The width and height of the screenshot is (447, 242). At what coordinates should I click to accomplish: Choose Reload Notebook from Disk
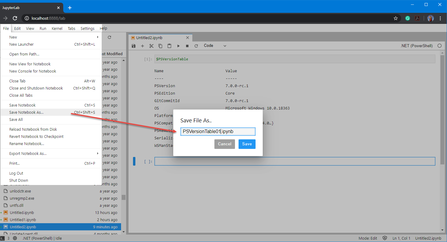tap(51, 130)
